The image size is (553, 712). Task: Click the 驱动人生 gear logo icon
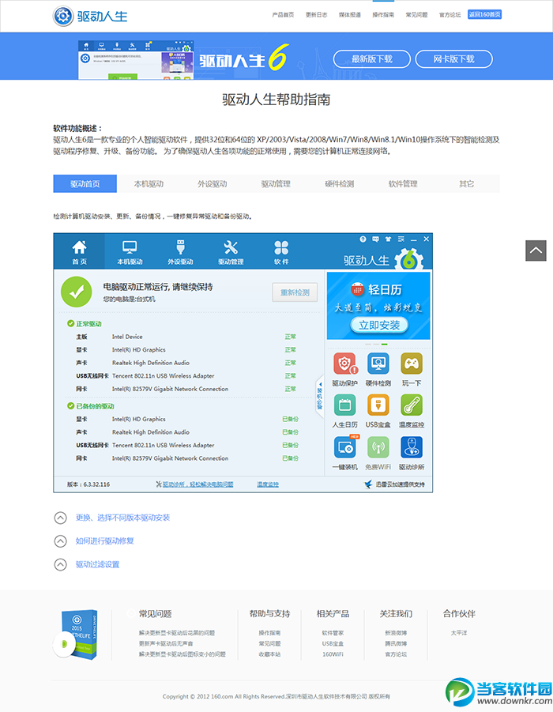click(63, 17)
